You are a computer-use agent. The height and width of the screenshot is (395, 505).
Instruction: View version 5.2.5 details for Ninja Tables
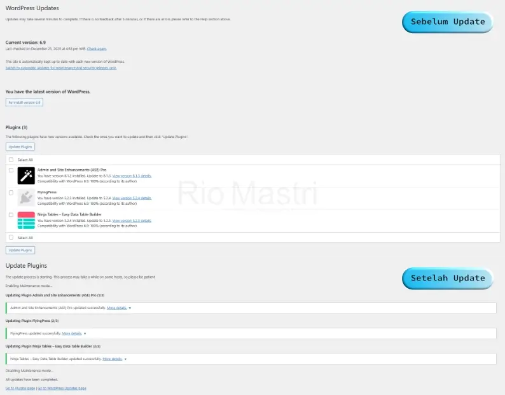pyautogui.click(x=132, y=221)
